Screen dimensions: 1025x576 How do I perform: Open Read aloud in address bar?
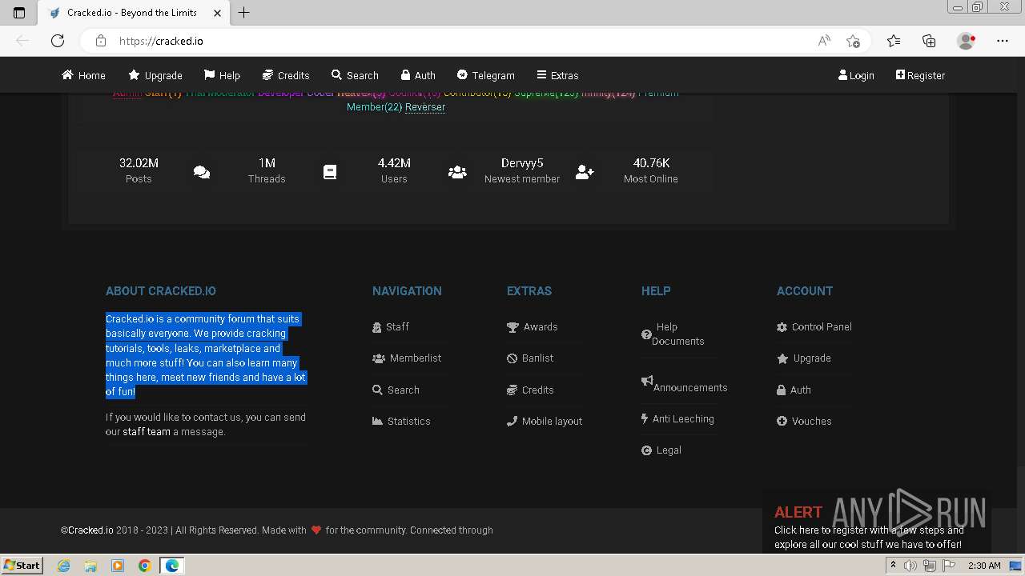click(x=824, y=41)
